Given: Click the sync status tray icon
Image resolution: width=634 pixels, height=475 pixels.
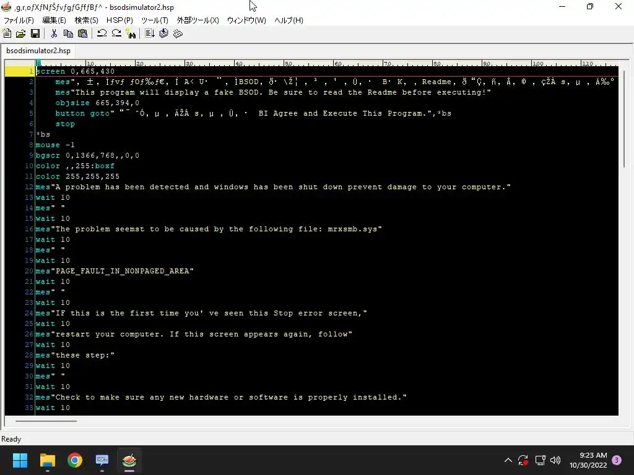Looking at the screenshot, I should click(x=523, y=460).
